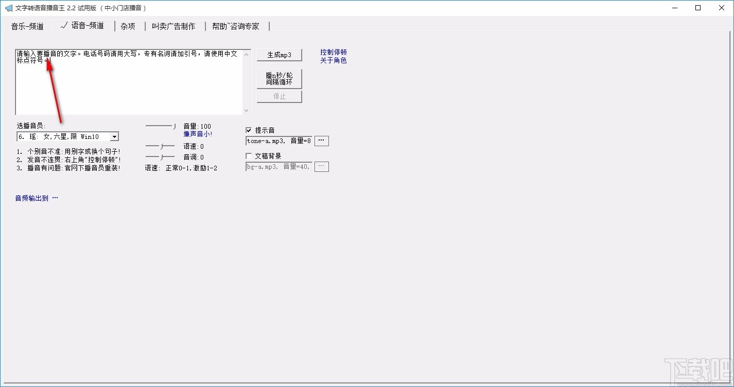This screenshot has height=387, width=734.
Task: Switch to the 叫卖广告制作 tab
Action: tap(174, 26)
